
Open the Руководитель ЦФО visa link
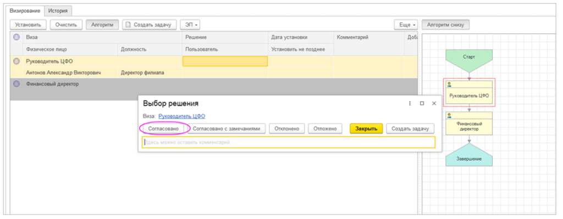click(x=181, y=116)
